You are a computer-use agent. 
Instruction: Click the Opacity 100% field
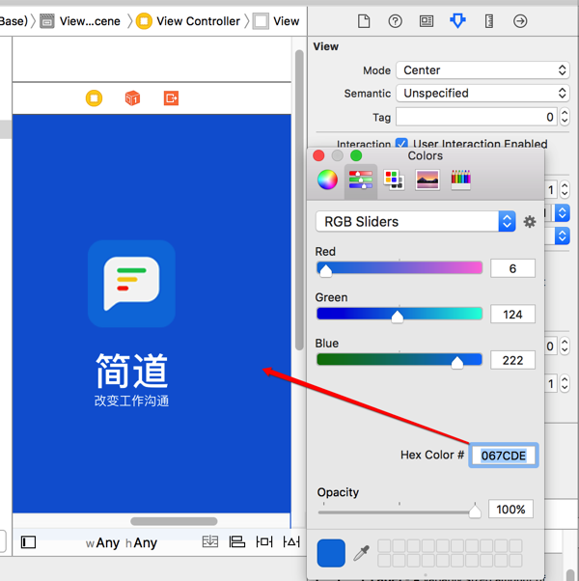(510, 509)
